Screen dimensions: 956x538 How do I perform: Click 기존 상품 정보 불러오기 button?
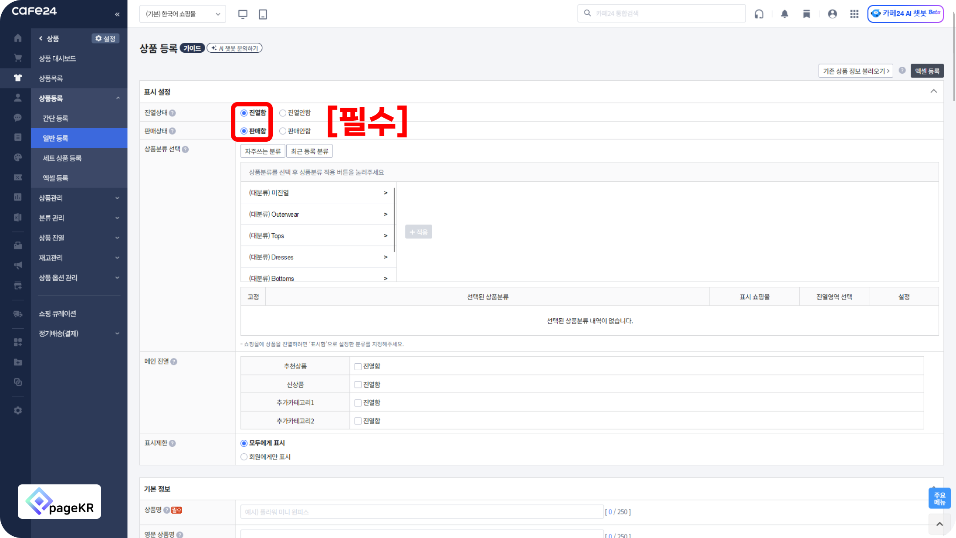point(855,71)
